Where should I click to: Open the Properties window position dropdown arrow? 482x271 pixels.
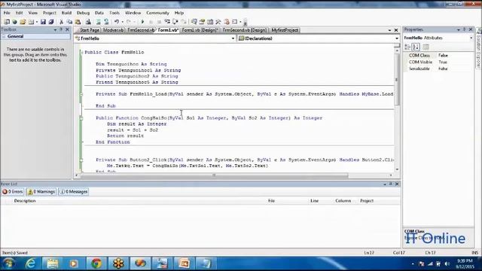(459, 30)
